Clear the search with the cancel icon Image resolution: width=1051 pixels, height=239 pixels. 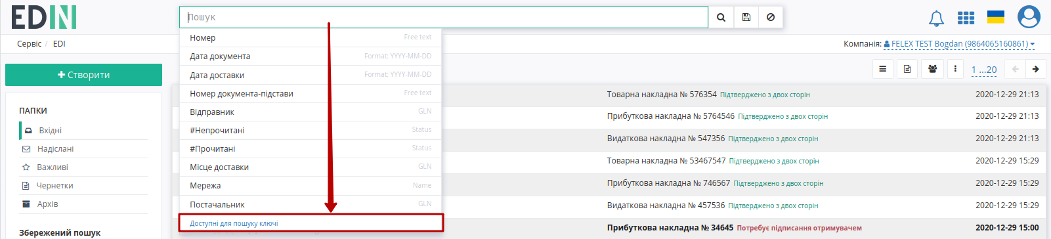click(x=771, y=17)
